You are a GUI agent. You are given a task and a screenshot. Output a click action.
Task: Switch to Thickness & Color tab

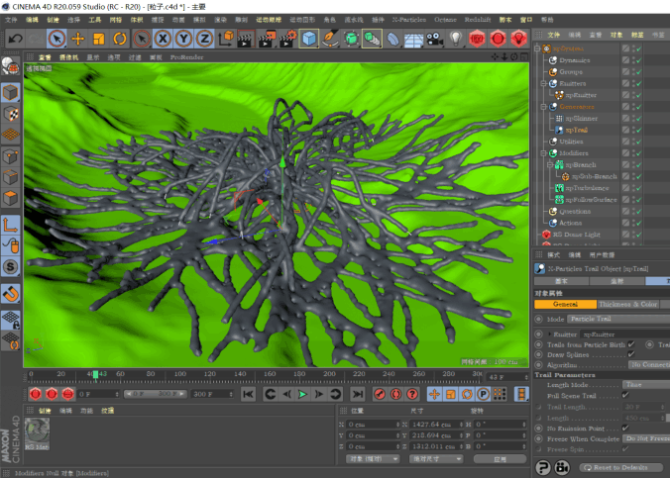(627, 304)
